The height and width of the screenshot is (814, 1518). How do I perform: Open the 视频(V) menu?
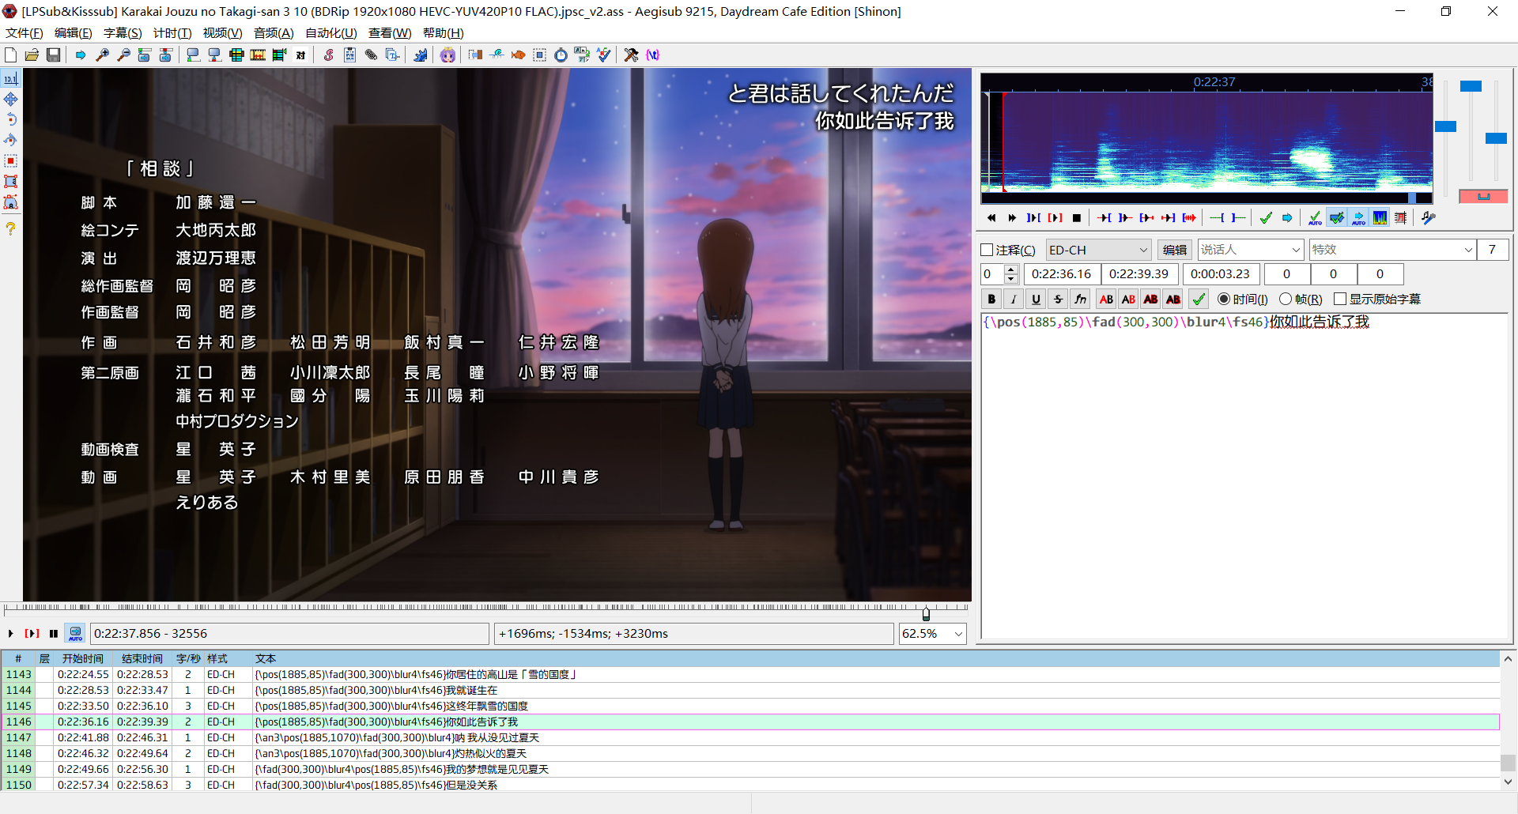[x=223, y=33]
